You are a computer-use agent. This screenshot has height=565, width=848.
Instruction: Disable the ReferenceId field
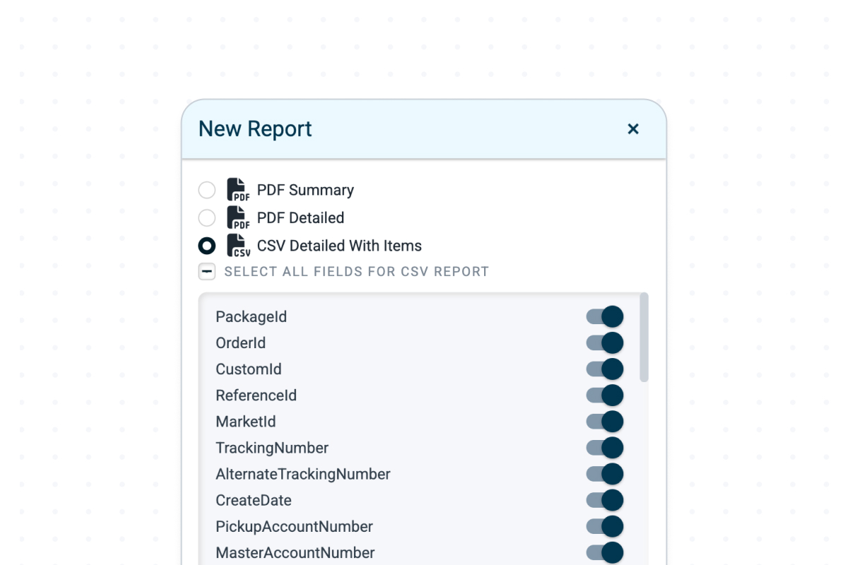605,395
